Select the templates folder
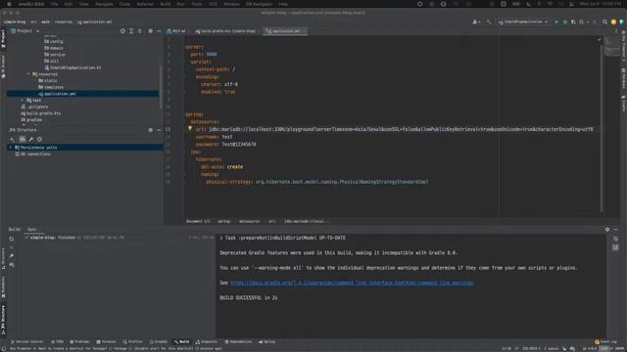 [51, 87]
